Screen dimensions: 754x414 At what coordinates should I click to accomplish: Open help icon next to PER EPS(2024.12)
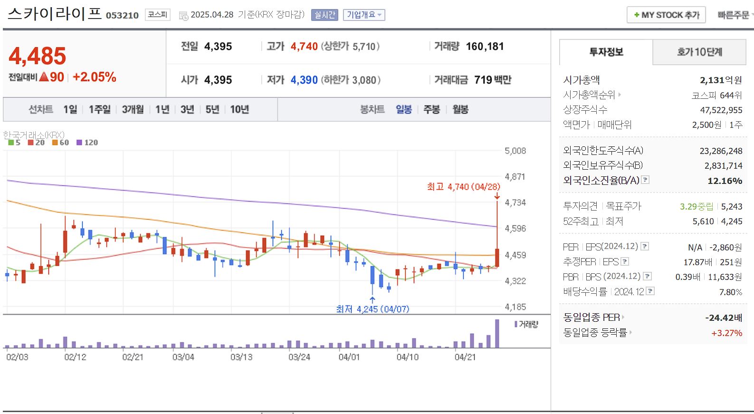(x=645, y=246)
